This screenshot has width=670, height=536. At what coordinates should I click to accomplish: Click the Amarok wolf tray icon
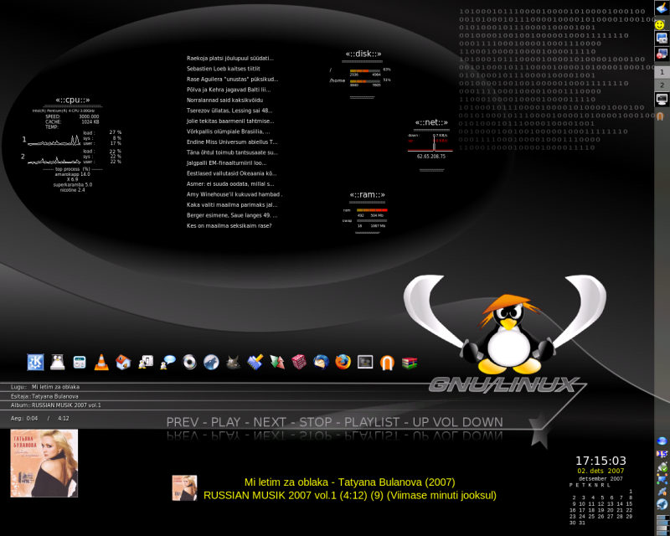[662, 504]
